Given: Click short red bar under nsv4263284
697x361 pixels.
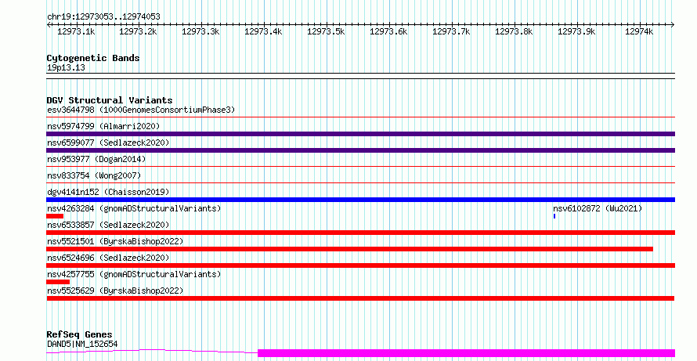Looking at the screenshot, I should coord(55,216).
